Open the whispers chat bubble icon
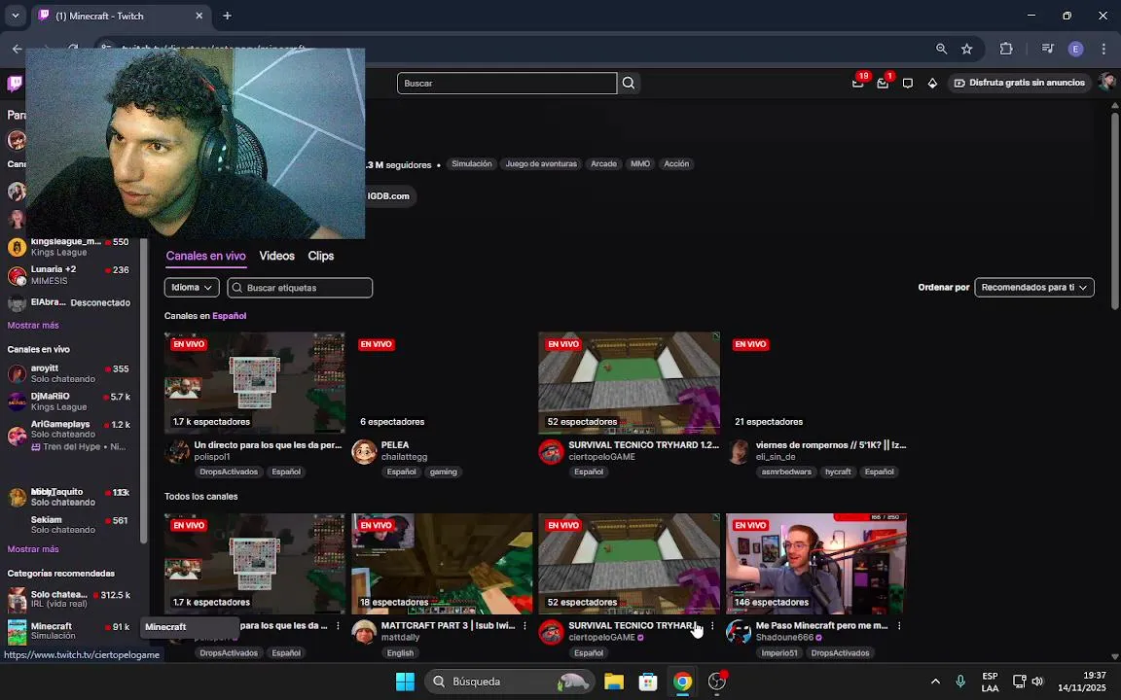The image size is (1121, 700). 908,83
